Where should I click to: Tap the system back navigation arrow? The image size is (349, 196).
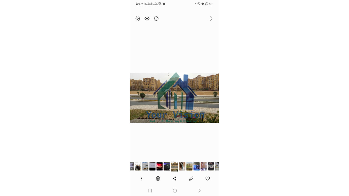[x=200, y=191]
